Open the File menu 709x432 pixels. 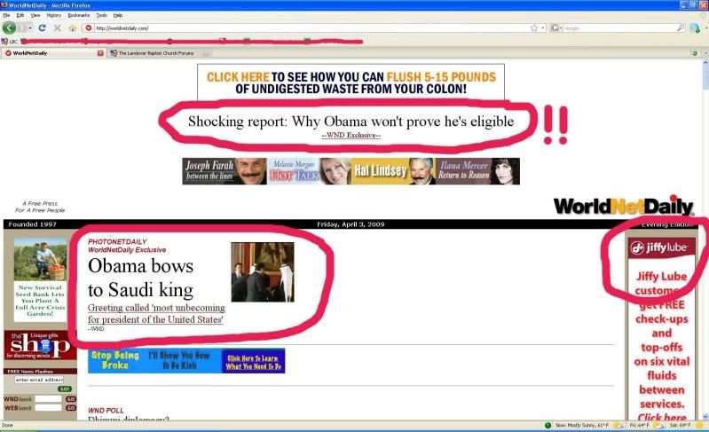(x=6, y=15)
